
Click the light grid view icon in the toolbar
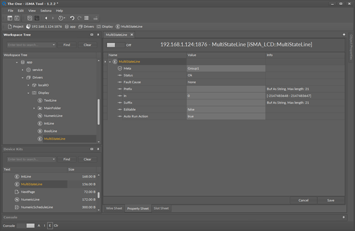[x=30, y=18]
